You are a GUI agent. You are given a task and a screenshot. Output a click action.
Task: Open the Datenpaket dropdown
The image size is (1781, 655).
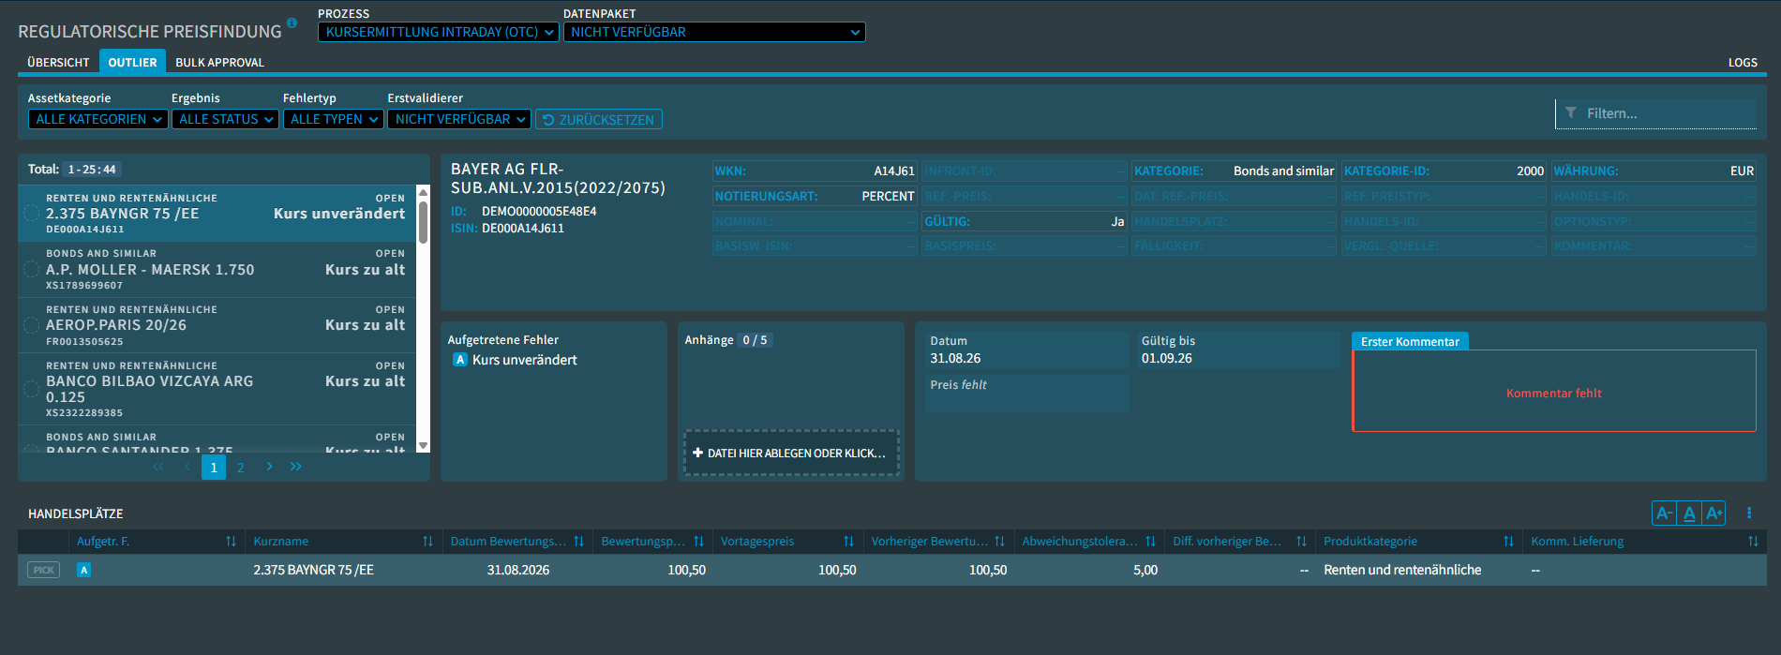pos(714,32)
